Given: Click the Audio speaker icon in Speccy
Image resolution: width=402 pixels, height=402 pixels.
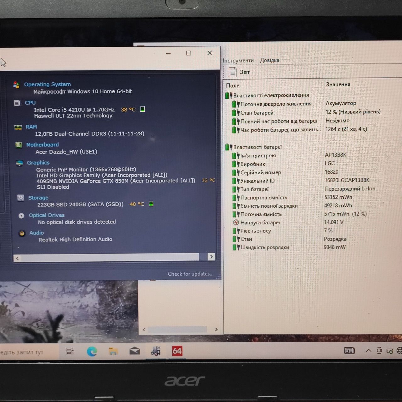Looking at the screenshot, I should coord(22,233).
